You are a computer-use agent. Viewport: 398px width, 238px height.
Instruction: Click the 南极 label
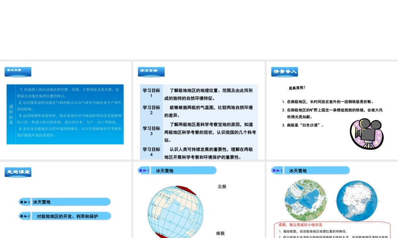(220, 233)
